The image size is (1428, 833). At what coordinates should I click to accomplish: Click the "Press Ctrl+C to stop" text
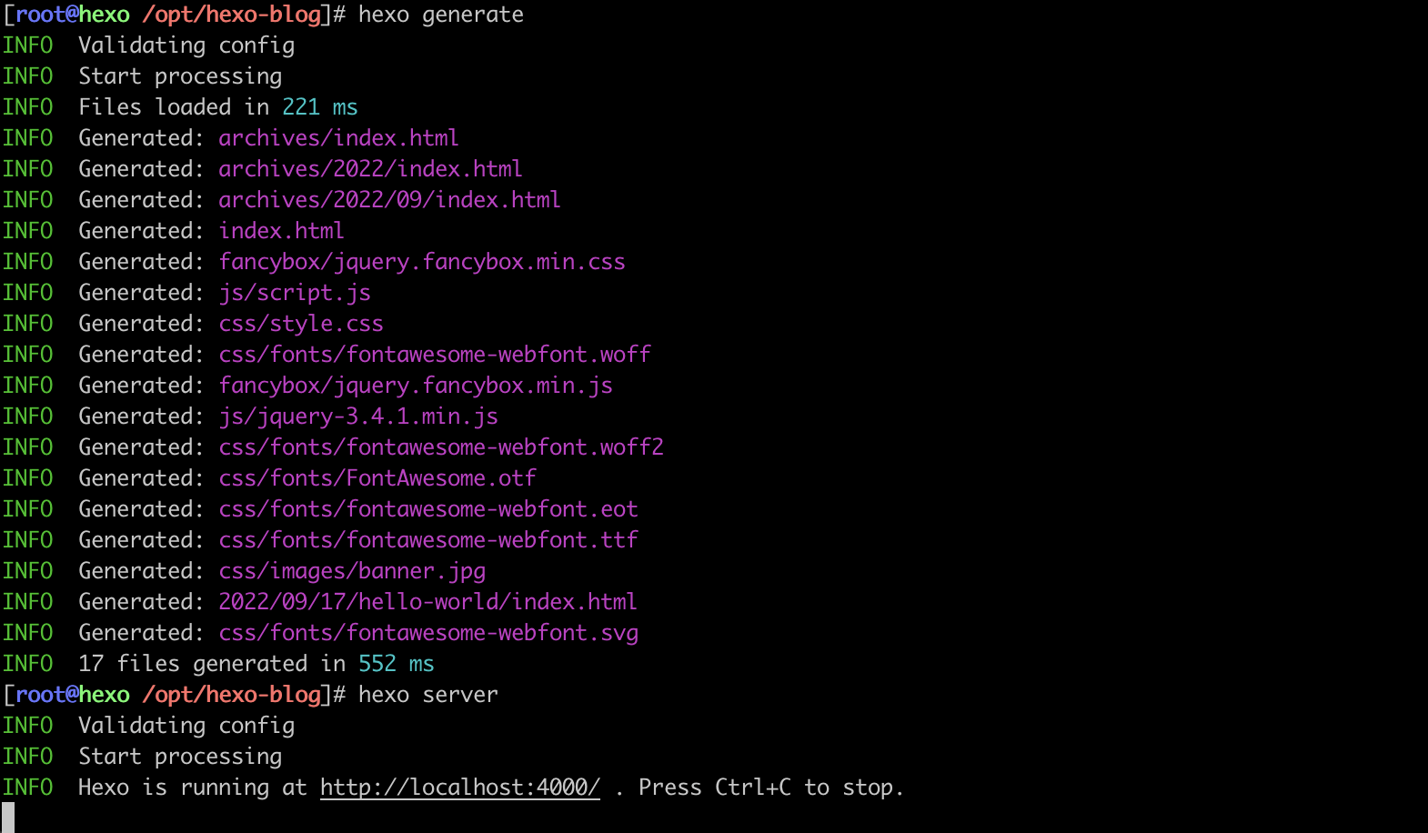pos(770,788)
